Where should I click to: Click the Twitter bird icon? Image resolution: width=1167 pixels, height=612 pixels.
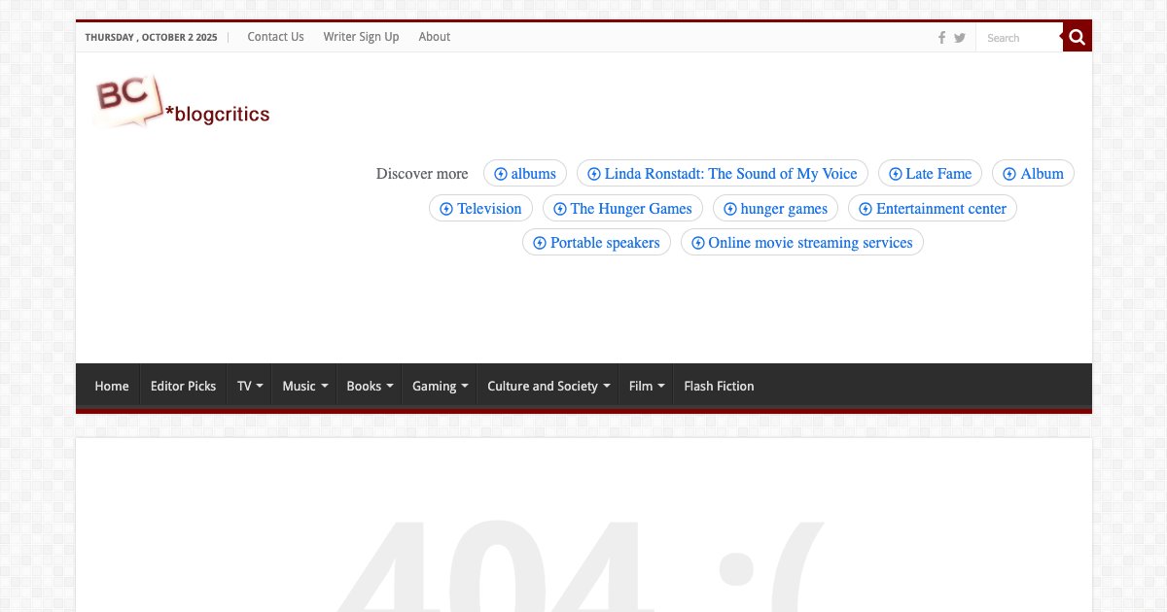(x=960, y=38)
